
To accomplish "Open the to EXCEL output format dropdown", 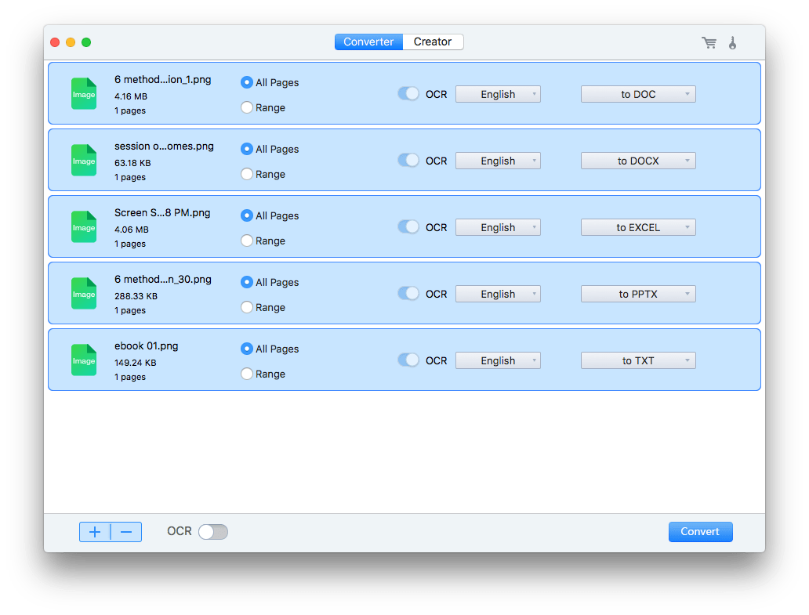I will (x=638, y=226).
